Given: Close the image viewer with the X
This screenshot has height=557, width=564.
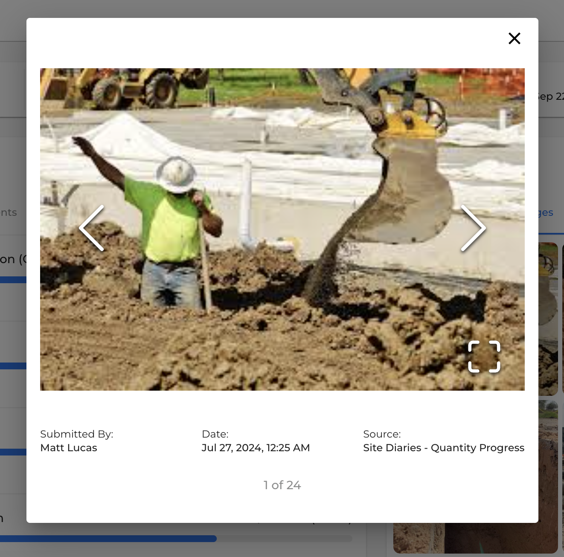Looking at the screenshot, I should 514,38.
